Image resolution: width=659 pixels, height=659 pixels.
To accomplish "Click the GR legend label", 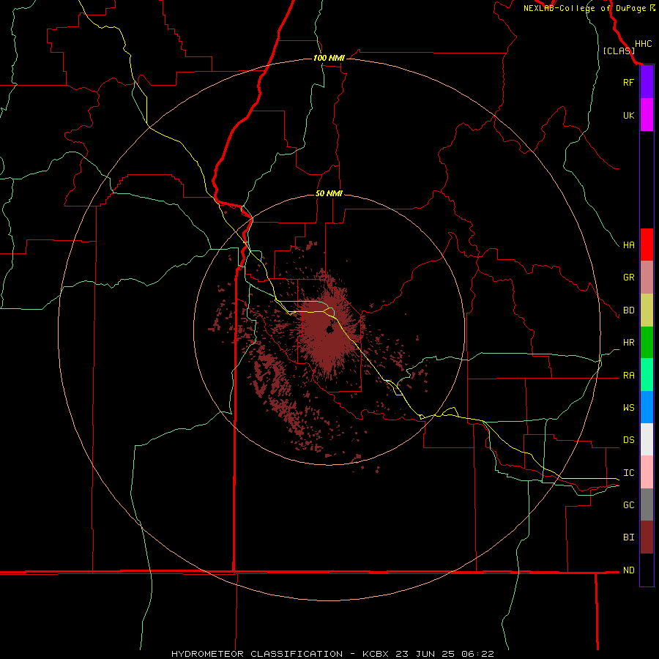I will click(628, 278).
